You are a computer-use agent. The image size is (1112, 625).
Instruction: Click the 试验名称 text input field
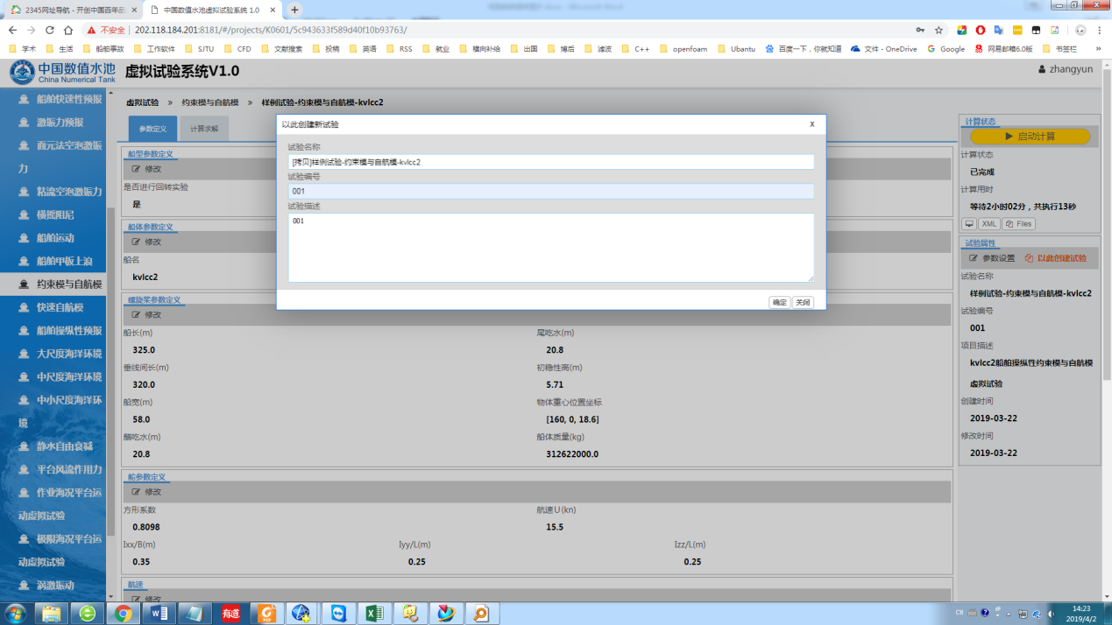(x=550, y=162)
